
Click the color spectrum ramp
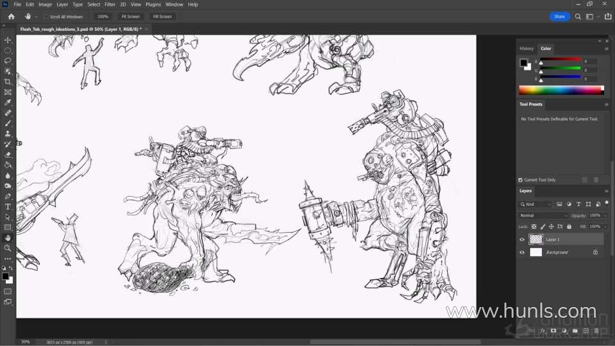point(561,90)
